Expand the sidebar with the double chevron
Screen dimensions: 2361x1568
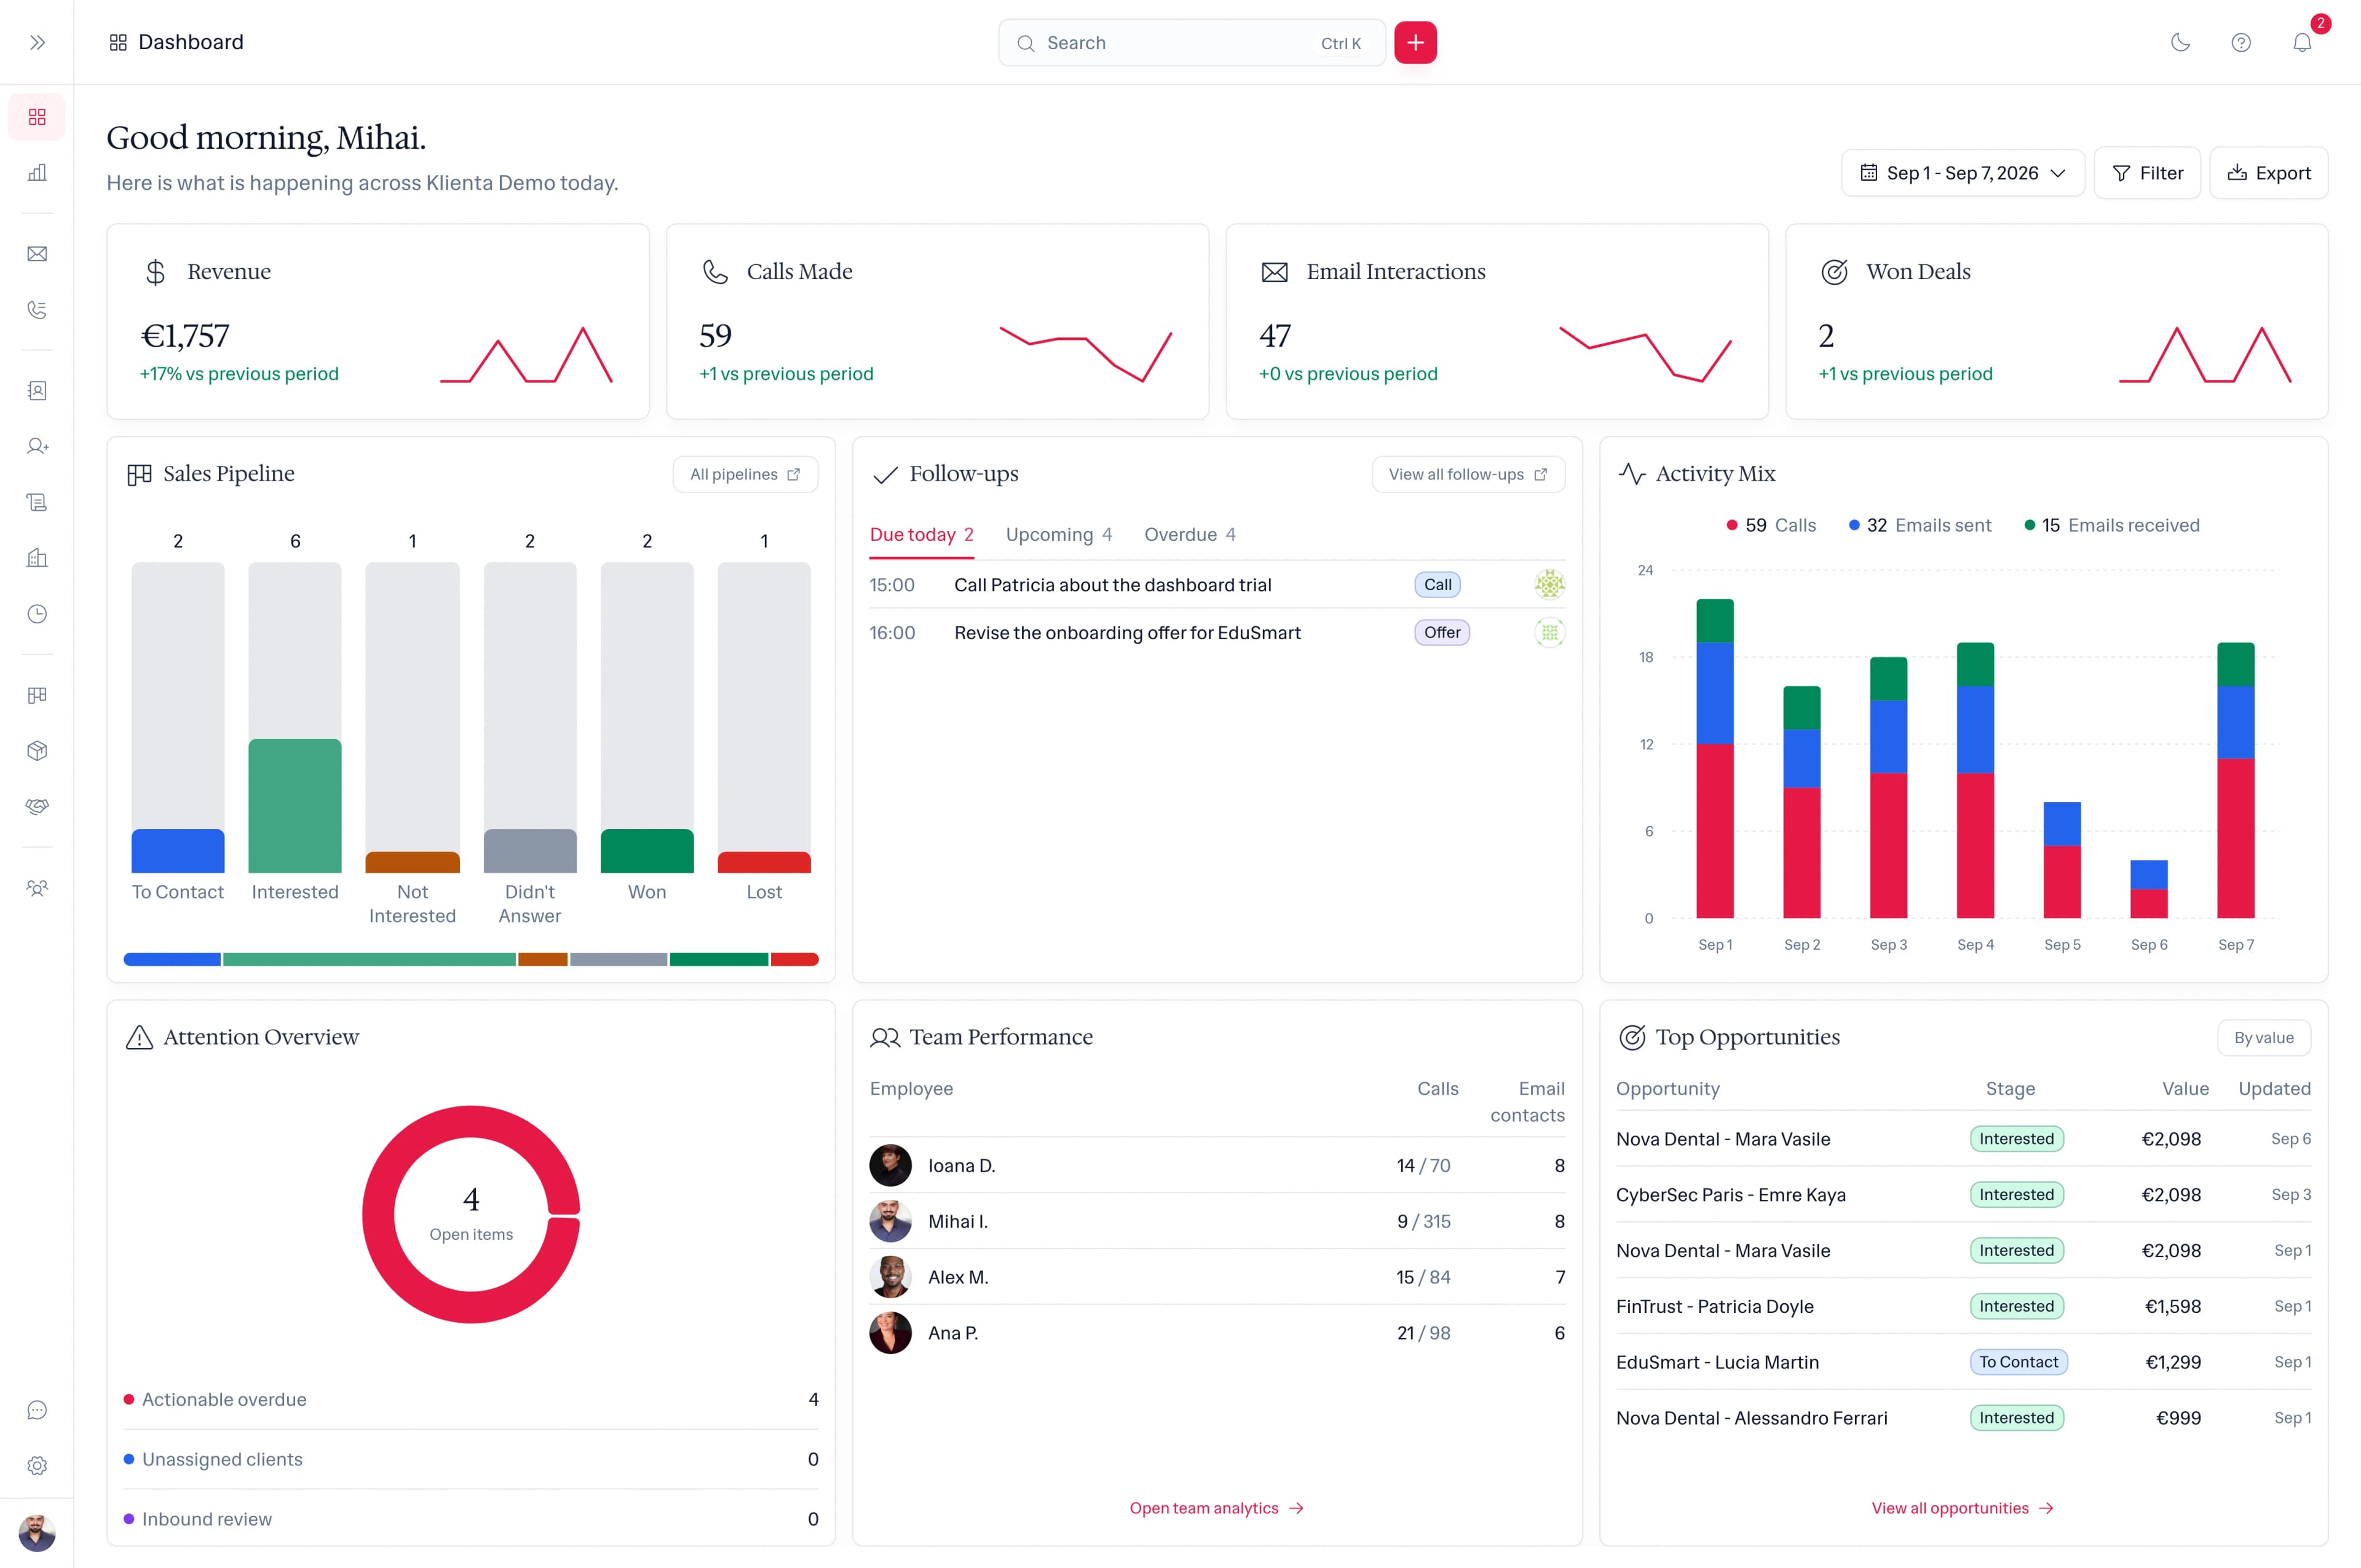coord(37,42)
